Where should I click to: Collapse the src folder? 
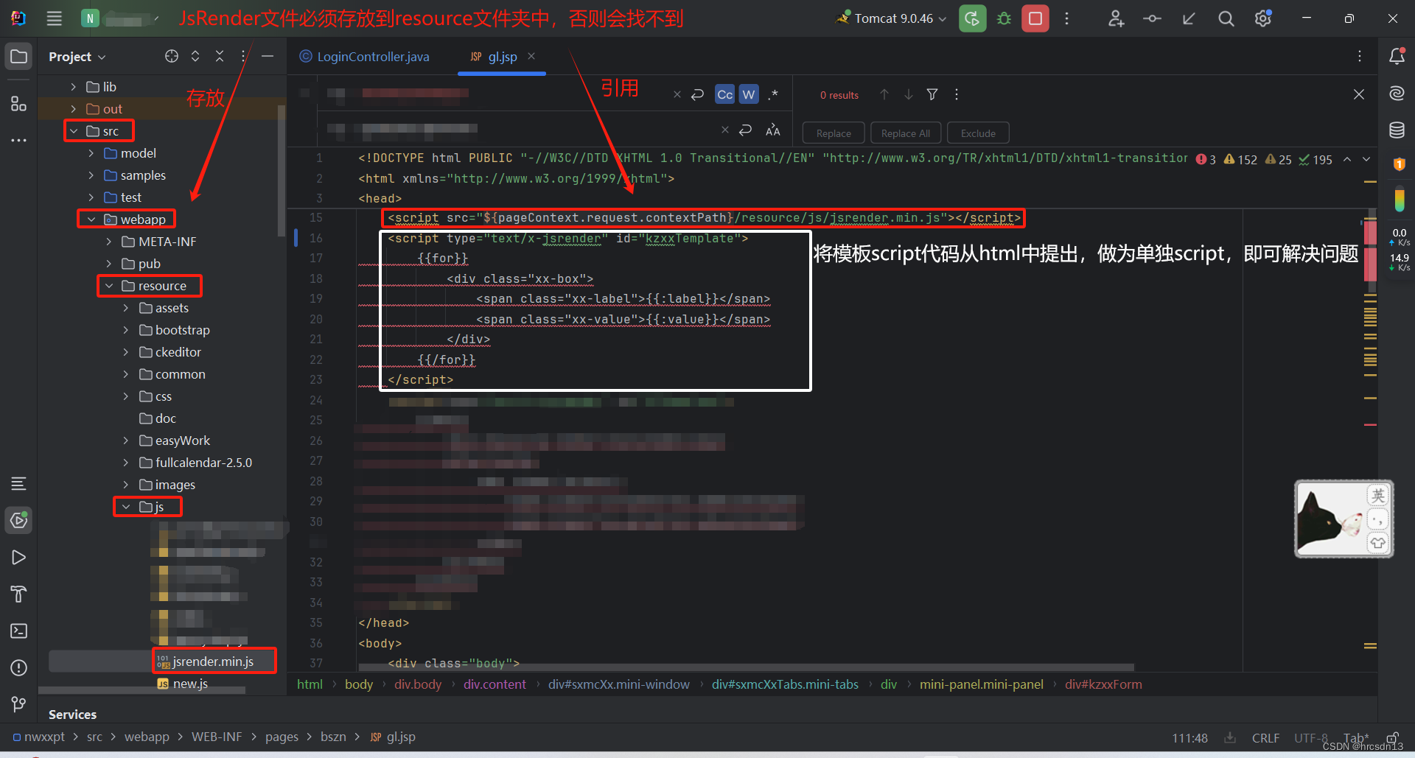74,130
